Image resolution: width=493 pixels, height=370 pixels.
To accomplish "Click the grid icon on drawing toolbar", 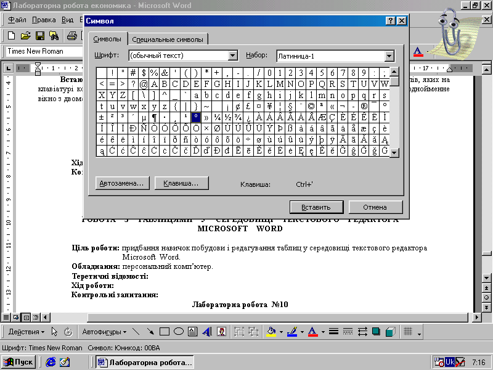I will pos(408,332).
